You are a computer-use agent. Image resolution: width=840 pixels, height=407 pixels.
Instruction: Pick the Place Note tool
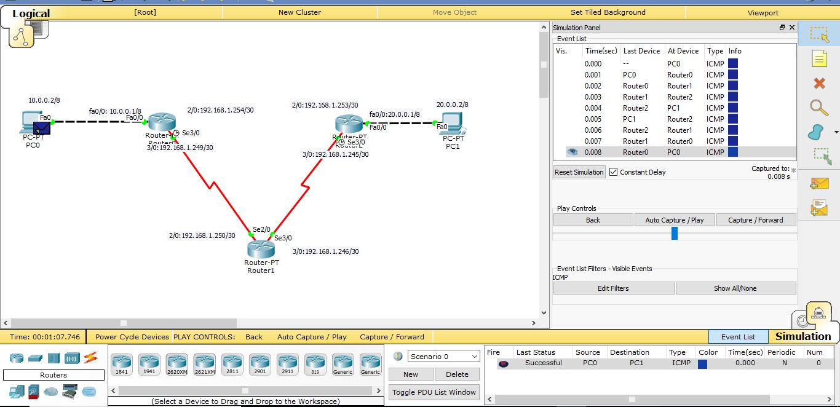(819, 58)
